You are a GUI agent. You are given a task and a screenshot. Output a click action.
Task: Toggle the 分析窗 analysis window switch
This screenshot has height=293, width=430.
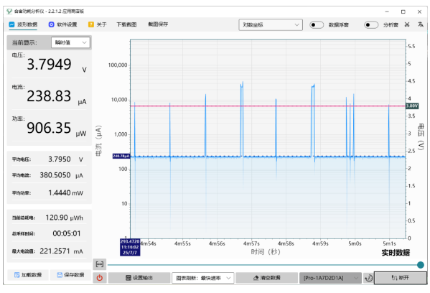(371, 25)
